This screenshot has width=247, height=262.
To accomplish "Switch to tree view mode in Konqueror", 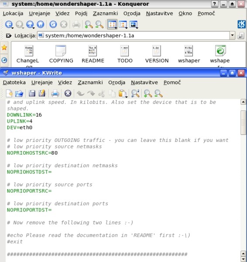I will (x=123, y=24).
